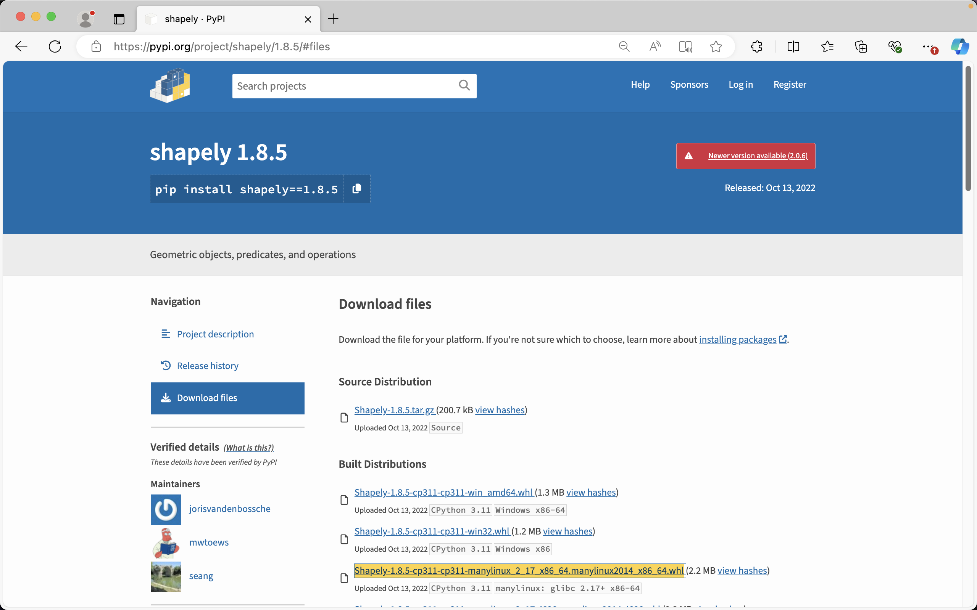Open the Help menu link

point(640,85)
